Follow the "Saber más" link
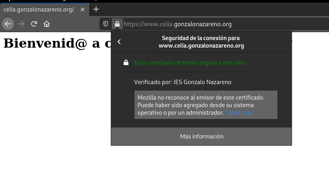This screenshot has width=329, height=175. (x=239, y=113)
